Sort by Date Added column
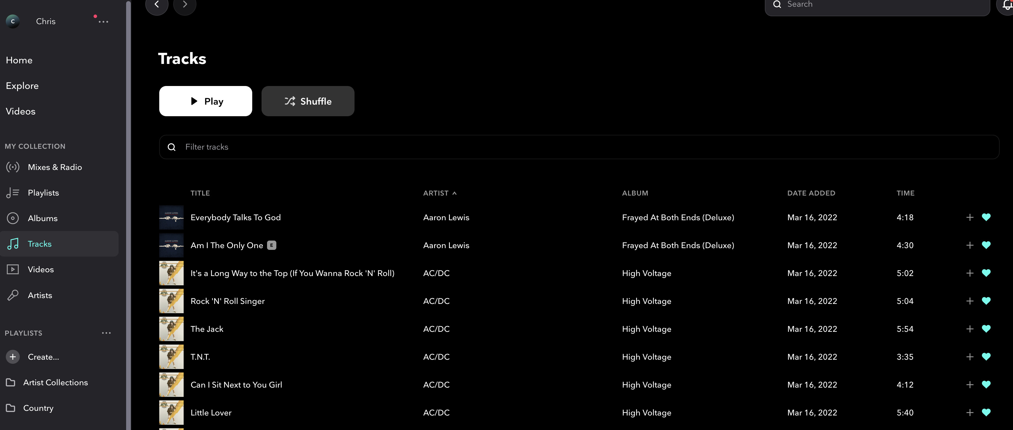Viewport: 1013px width, 430px height. point(811,193)
